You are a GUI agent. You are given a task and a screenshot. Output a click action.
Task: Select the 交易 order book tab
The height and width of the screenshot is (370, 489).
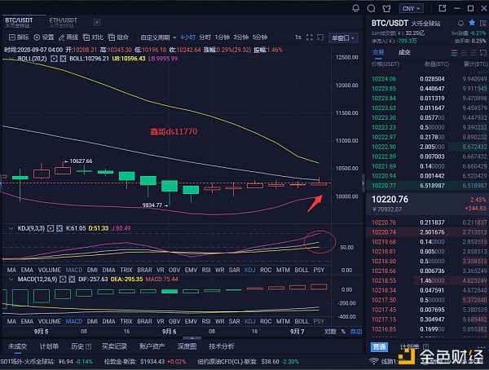coord(378,52)
